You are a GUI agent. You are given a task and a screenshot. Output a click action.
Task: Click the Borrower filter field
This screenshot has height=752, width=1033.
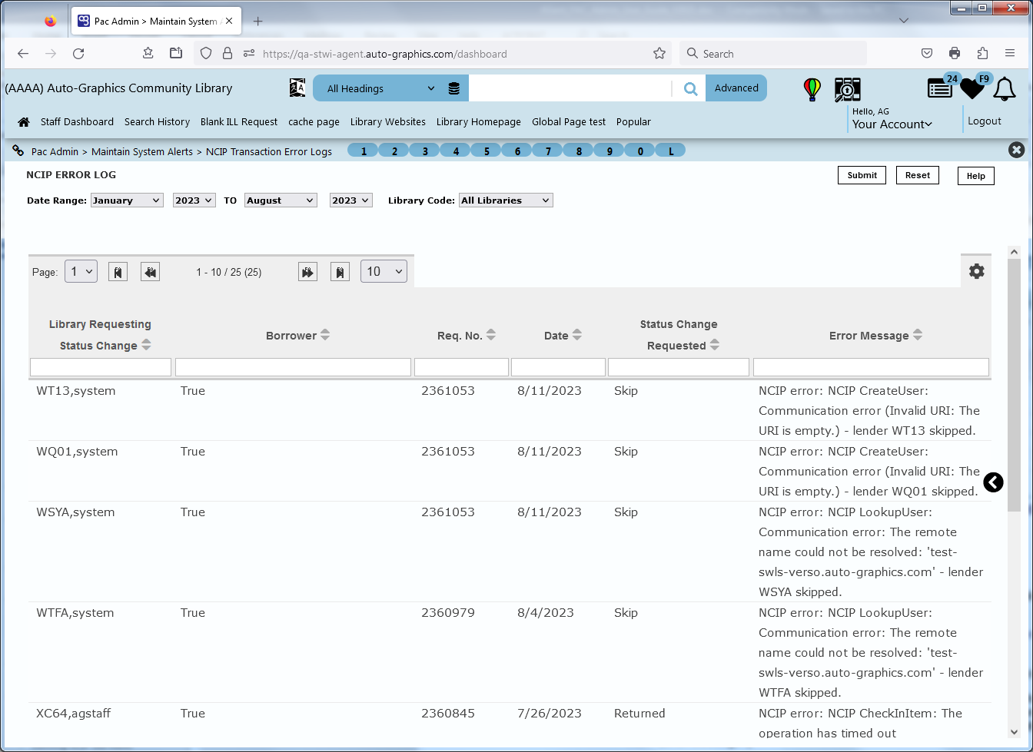click(293, 367)
